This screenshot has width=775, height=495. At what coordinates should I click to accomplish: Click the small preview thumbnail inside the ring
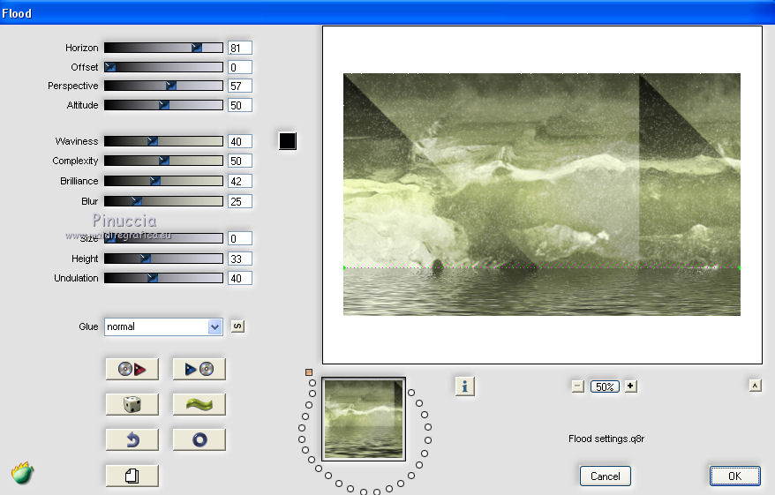(x=364, y=419)
